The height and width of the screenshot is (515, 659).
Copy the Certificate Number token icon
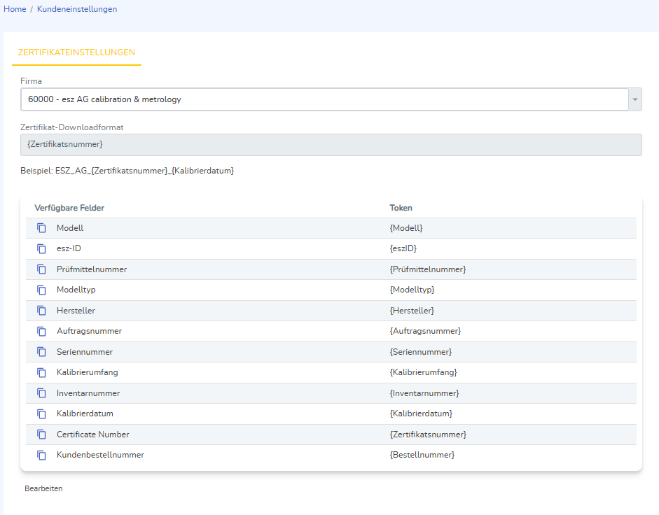pos(41,435)
